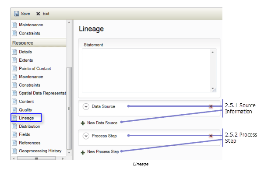Expand the Data Source section chevron
This screenshot has height=172, width=264.
[x=86, y=106]
